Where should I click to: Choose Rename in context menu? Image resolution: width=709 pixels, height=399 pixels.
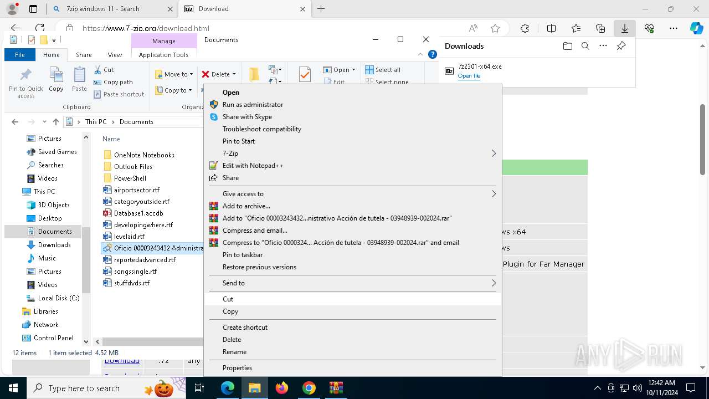[353, 352]
